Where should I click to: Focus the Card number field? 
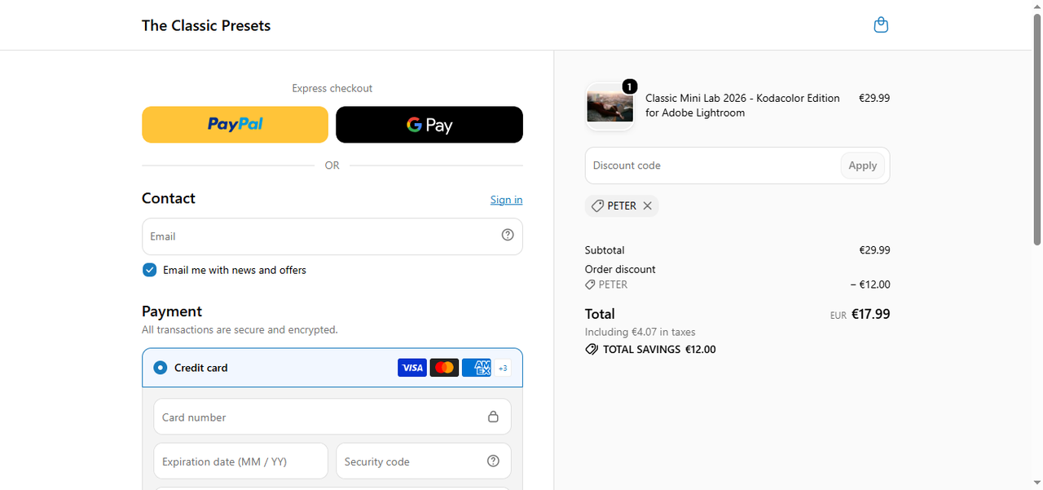332,417
